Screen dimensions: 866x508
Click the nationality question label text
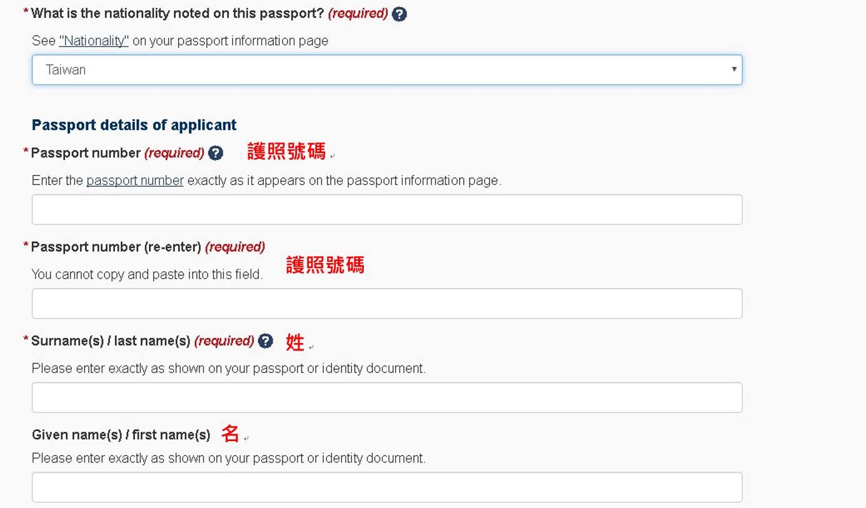(x=178, y=14)
